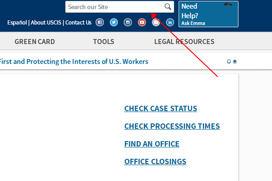
Task: Open the USCIS Instagram icon
Action: tap(128, 22)
